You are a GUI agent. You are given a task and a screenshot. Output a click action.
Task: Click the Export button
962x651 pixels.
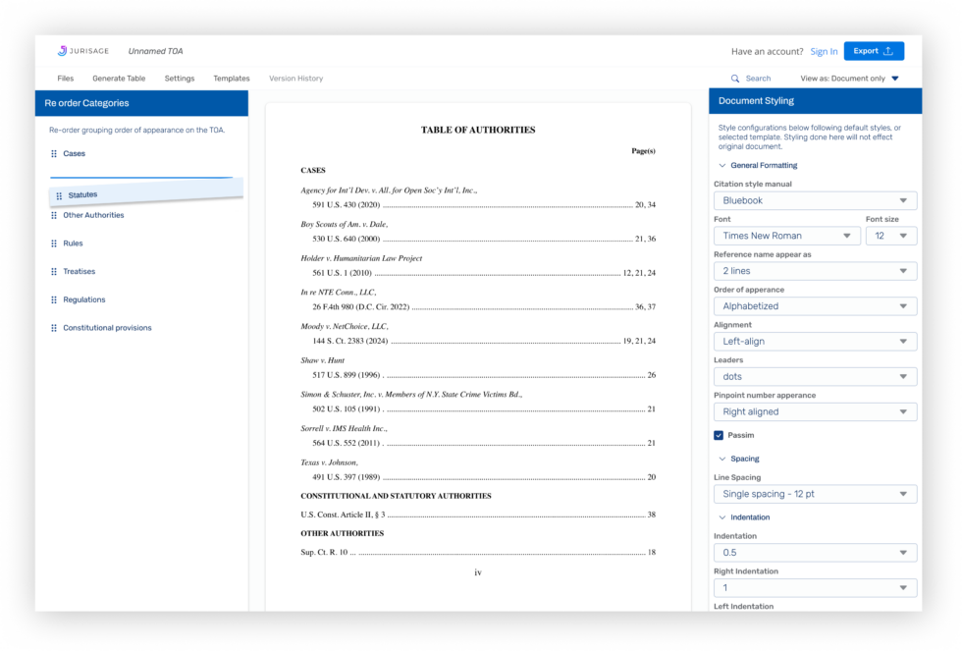874,51
